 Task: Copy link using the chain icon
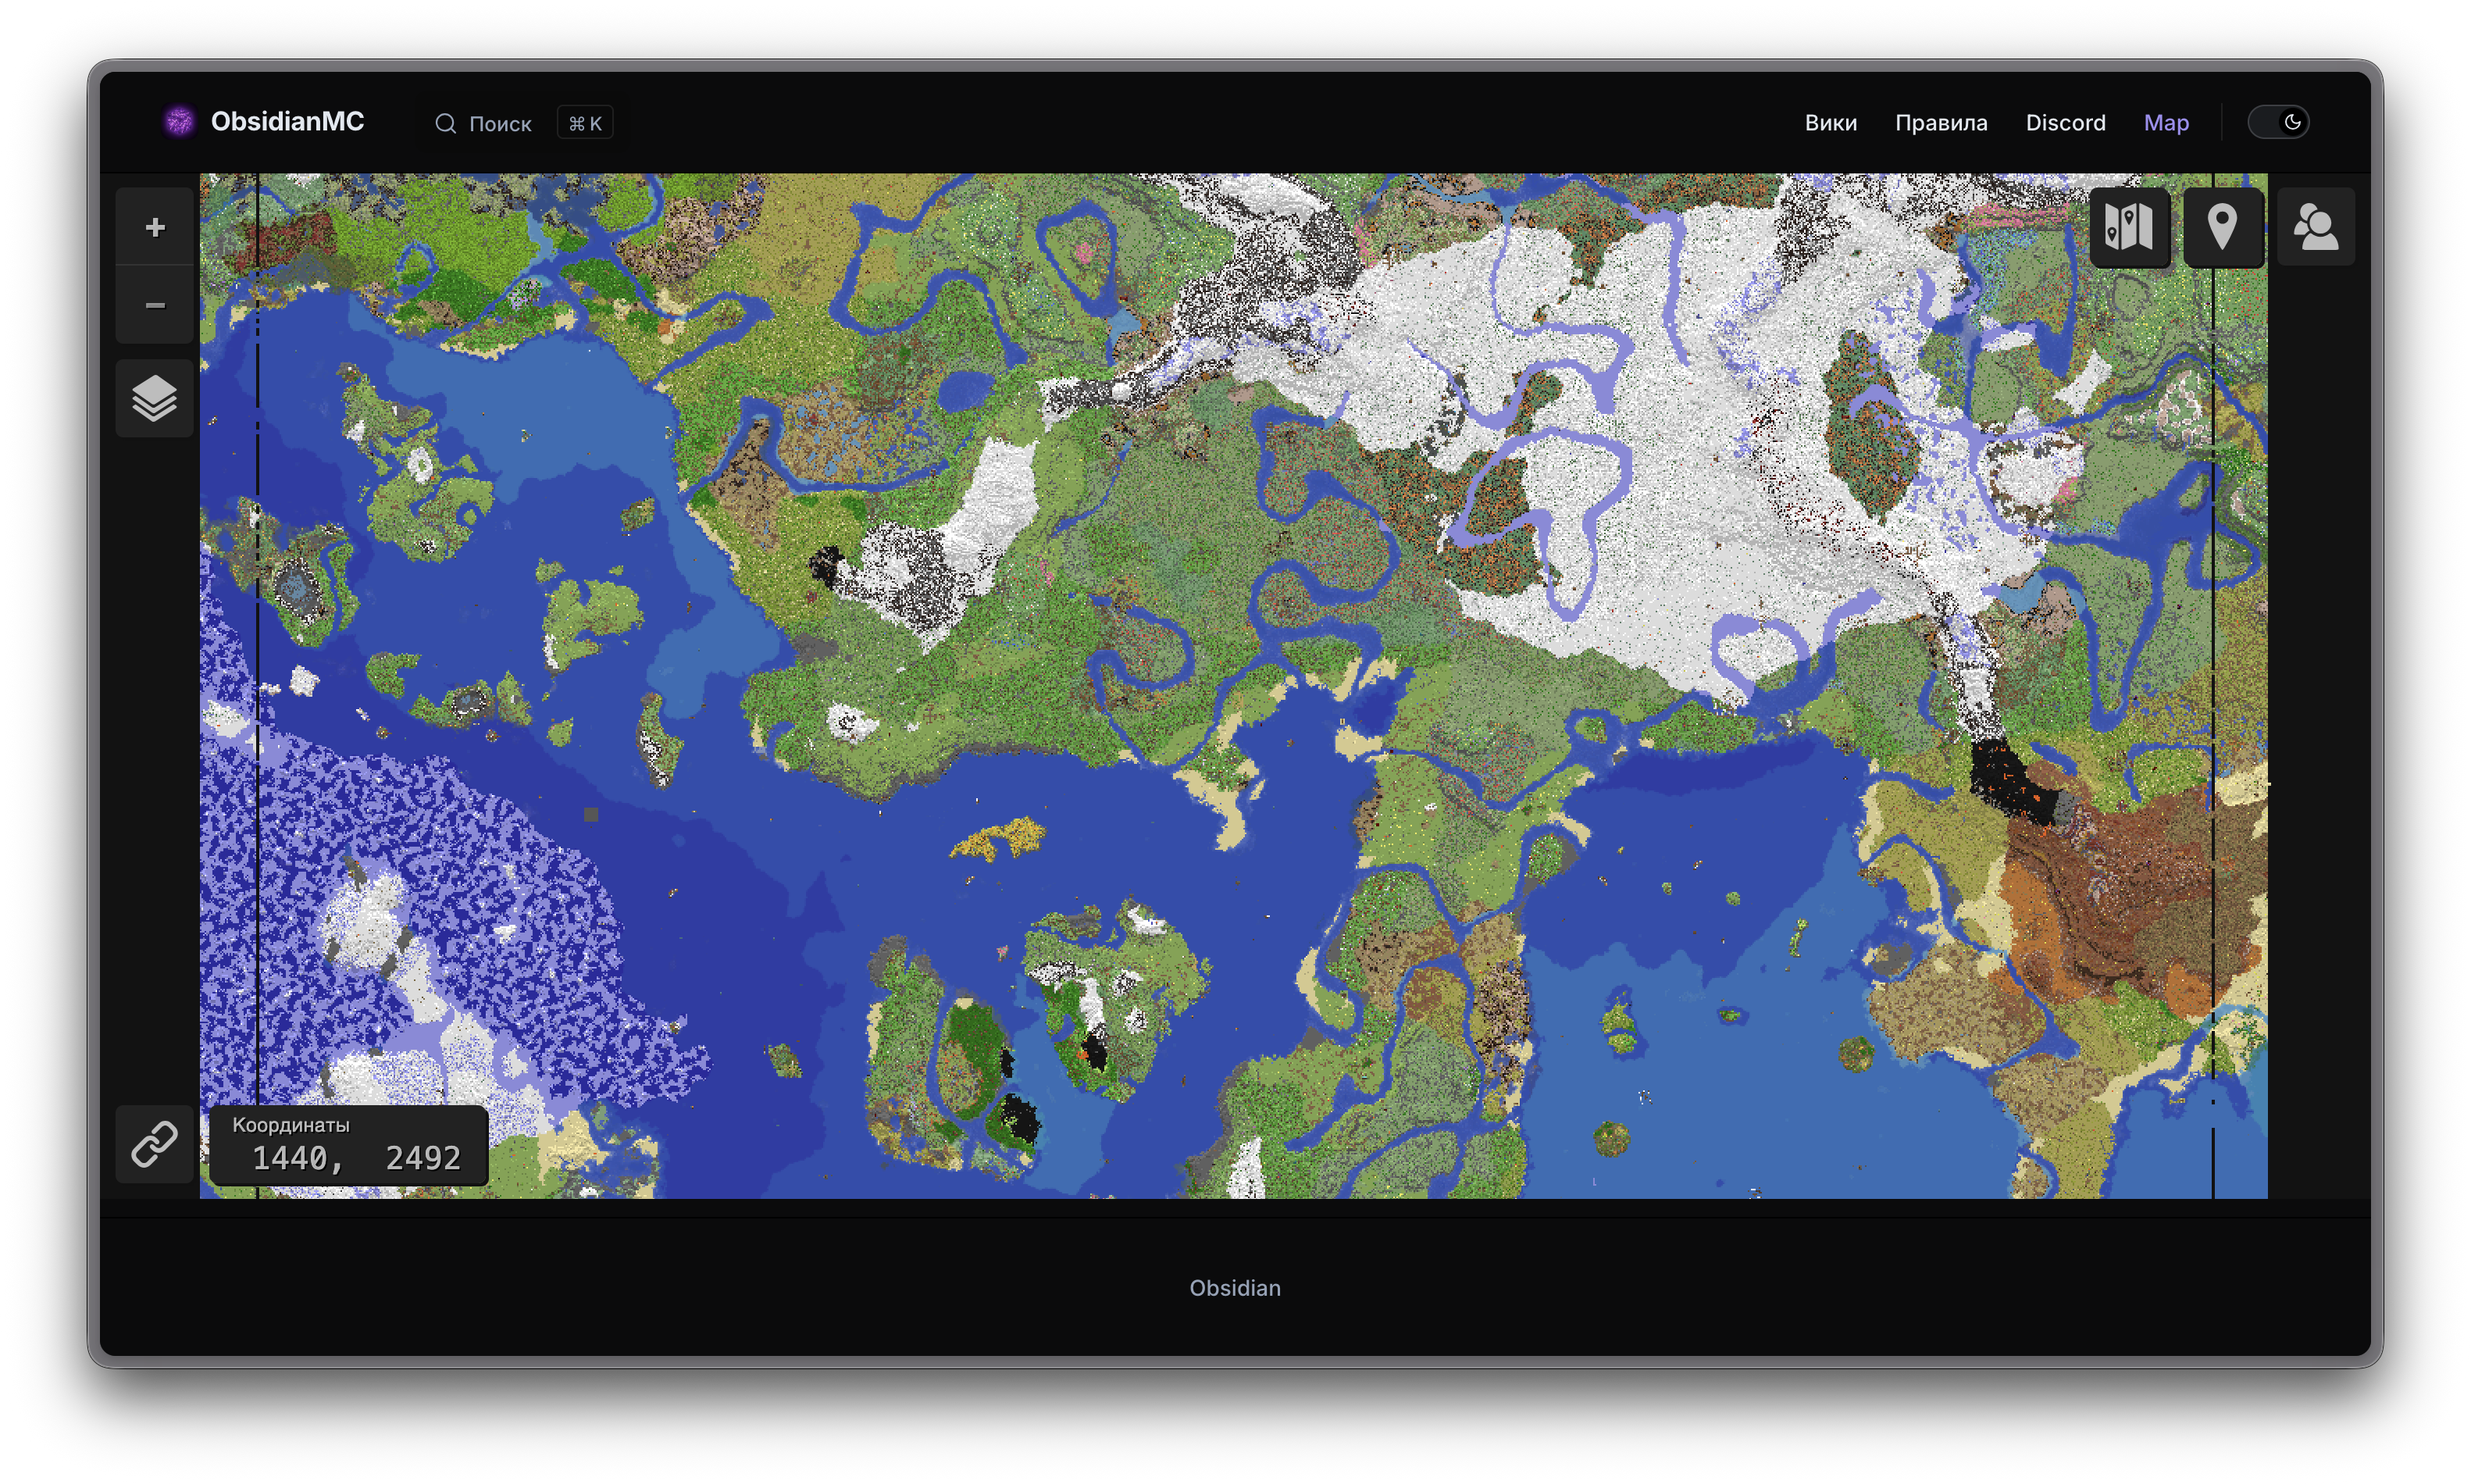click(x=155, y=1144)
